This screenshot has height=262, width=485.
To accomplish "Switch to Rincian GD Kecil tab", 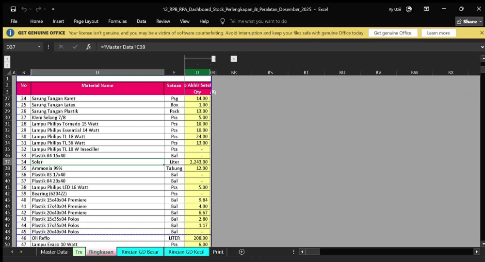I will (187, 252).
